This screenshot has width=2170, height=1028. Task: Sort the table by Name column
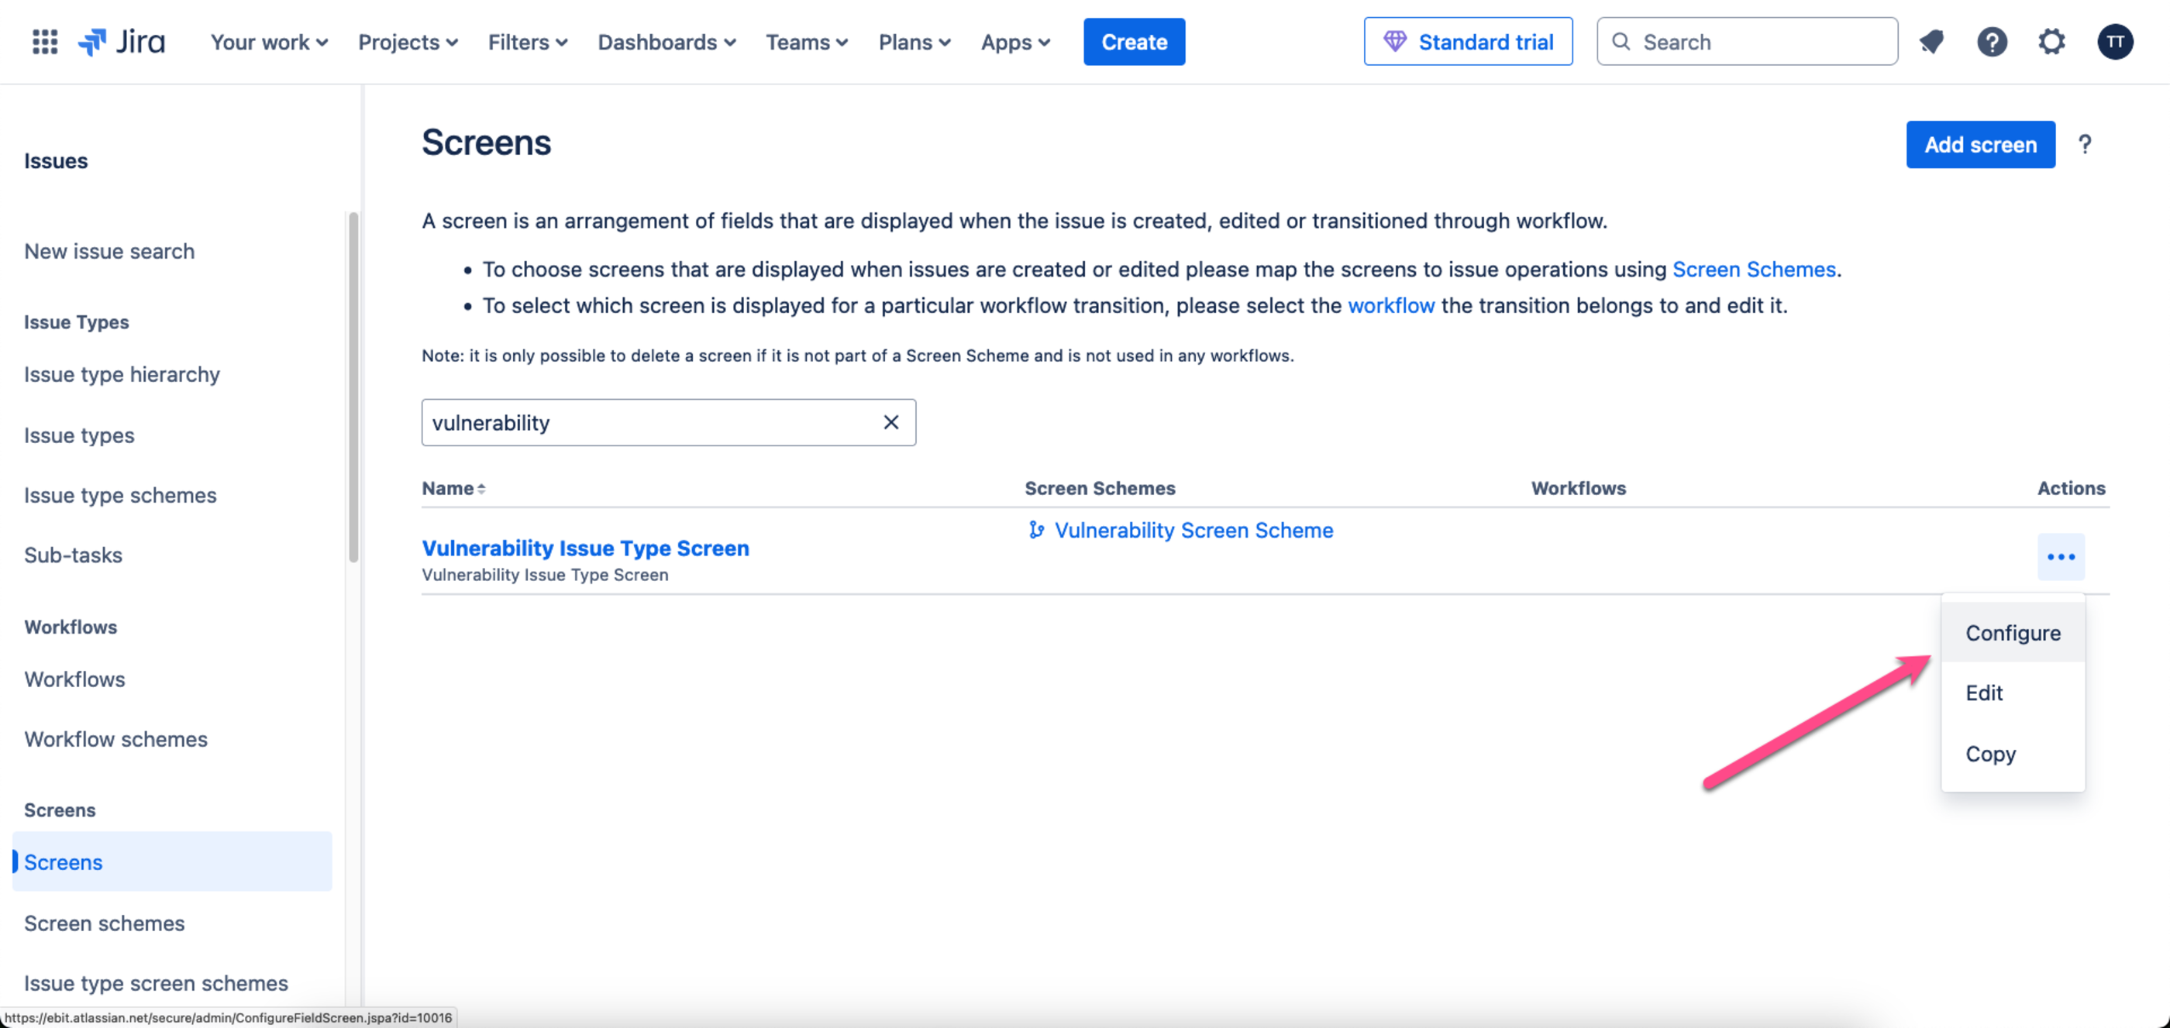click(x=454, y=488)
